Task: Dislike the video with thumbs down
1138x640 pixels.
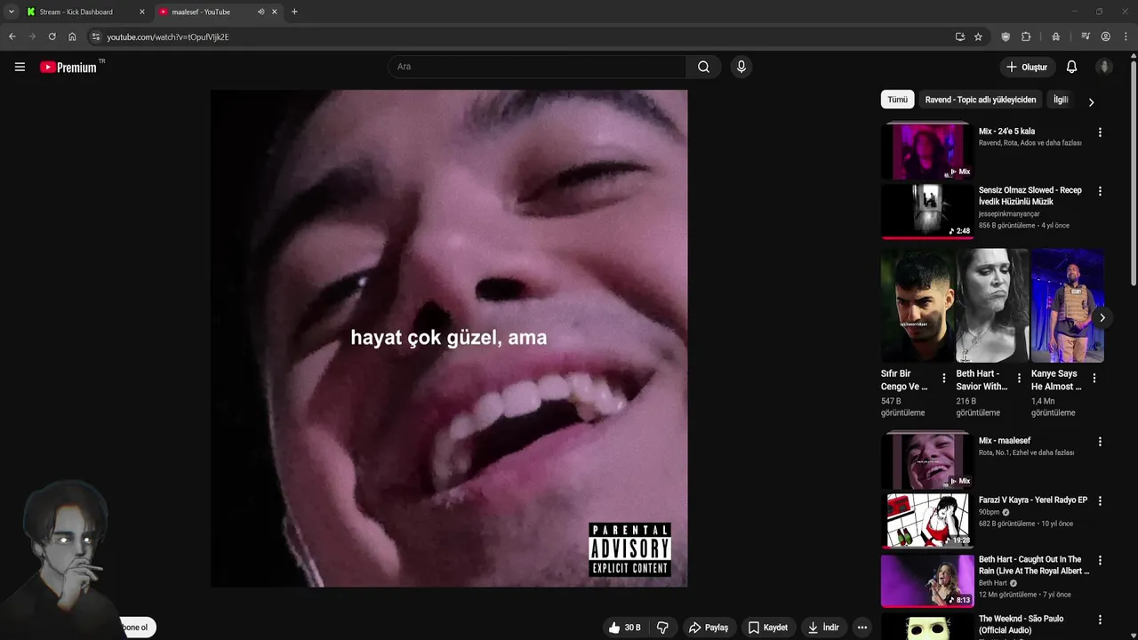Action: pos(662,628)
